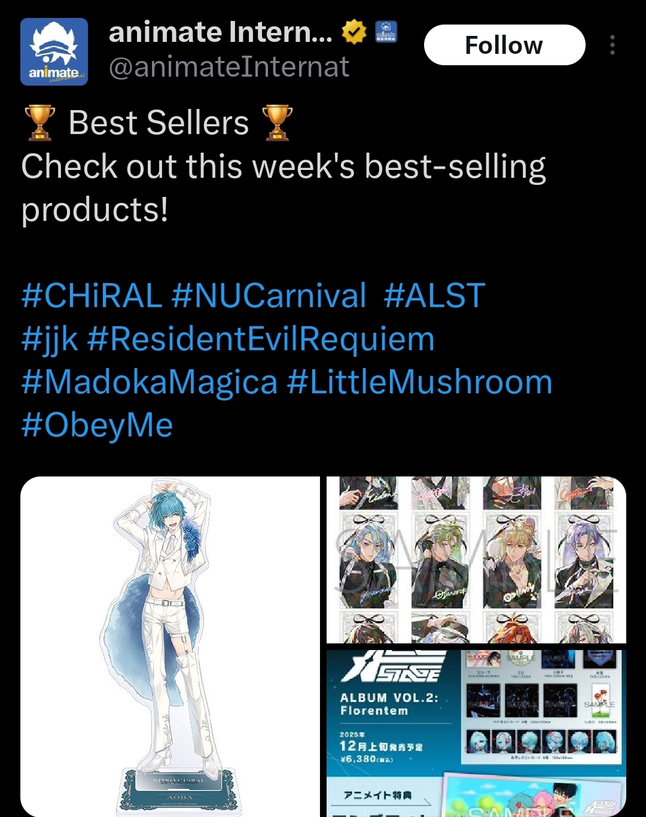Open the #ALST hashtag
Image resolution: width=646 pixels, height=817 pixels.
pos(434,296)
